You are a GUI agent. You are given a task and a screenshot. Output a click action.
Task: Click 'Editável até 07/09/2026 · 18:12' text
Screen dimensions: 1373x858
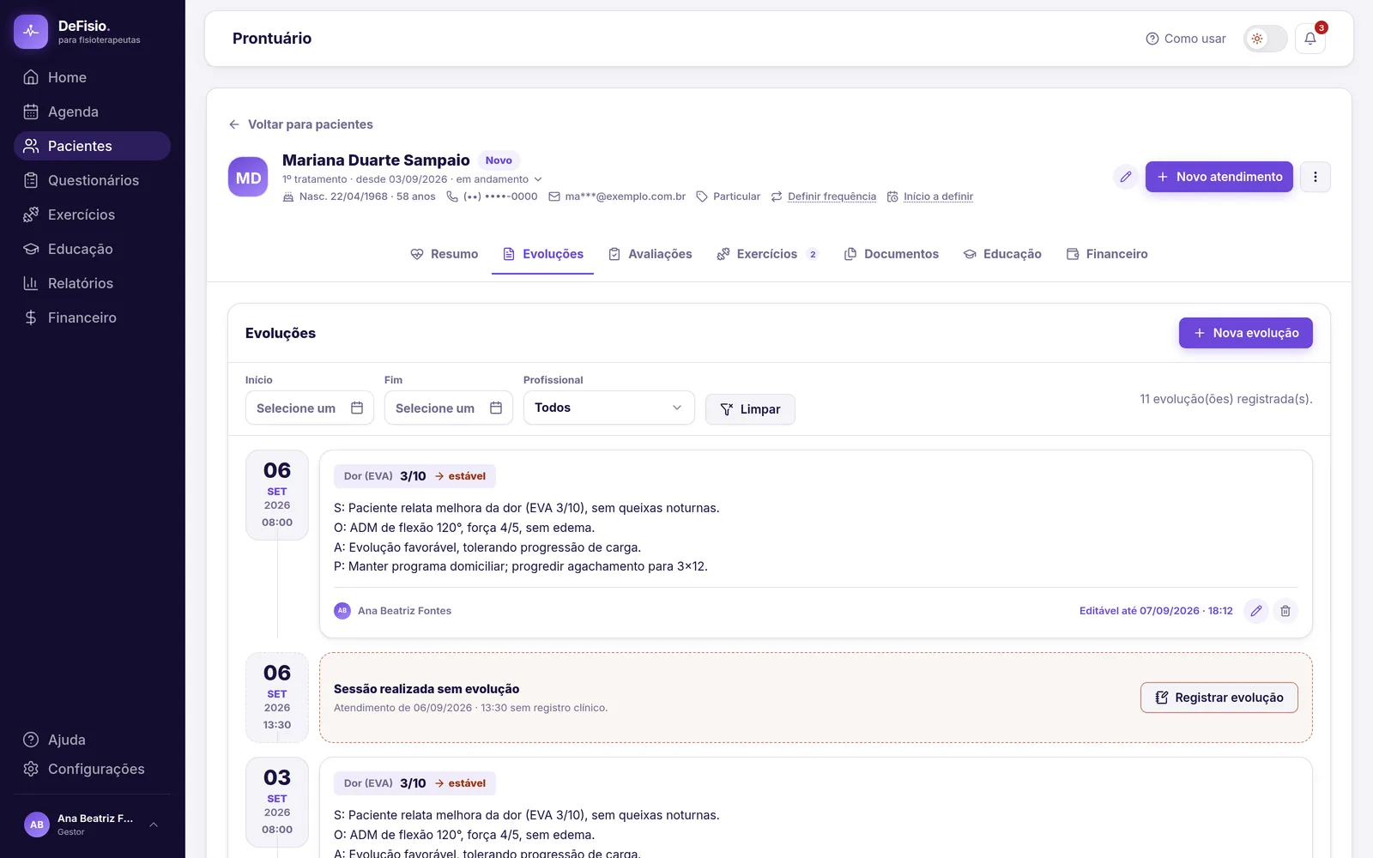click(1156, 611)
